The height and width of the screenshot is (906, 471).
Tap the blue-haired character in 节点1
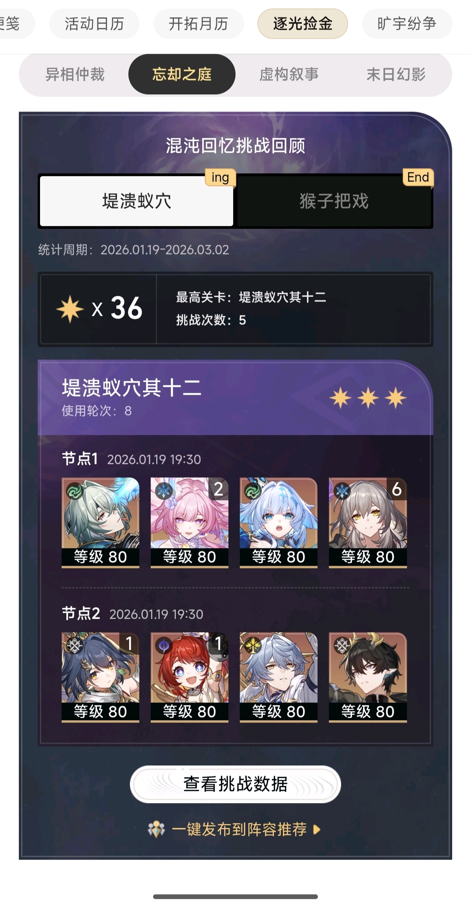279,523
